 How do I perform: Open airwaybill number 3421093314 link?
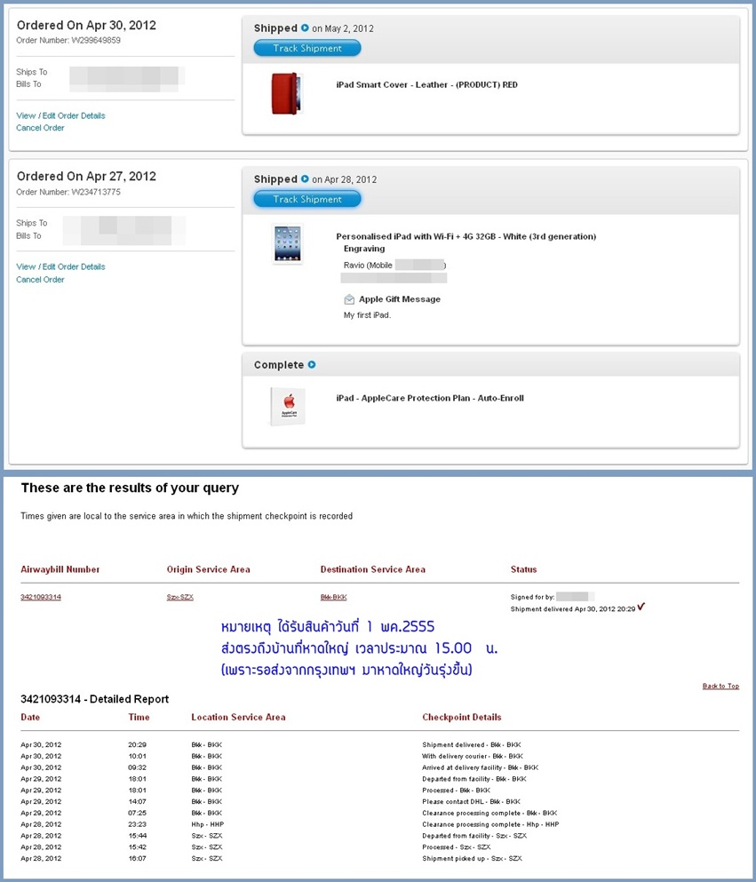[x=41, y=597]
